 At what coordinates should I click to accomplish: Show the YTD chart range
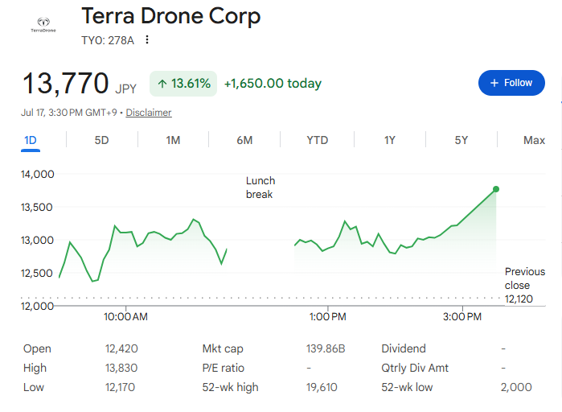(x=318, y=140)
